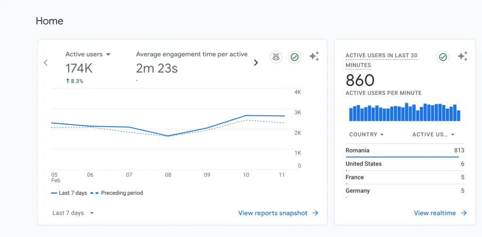Click green checkmark icon on realtime card

pyautogui.click(x=443, y=57)
